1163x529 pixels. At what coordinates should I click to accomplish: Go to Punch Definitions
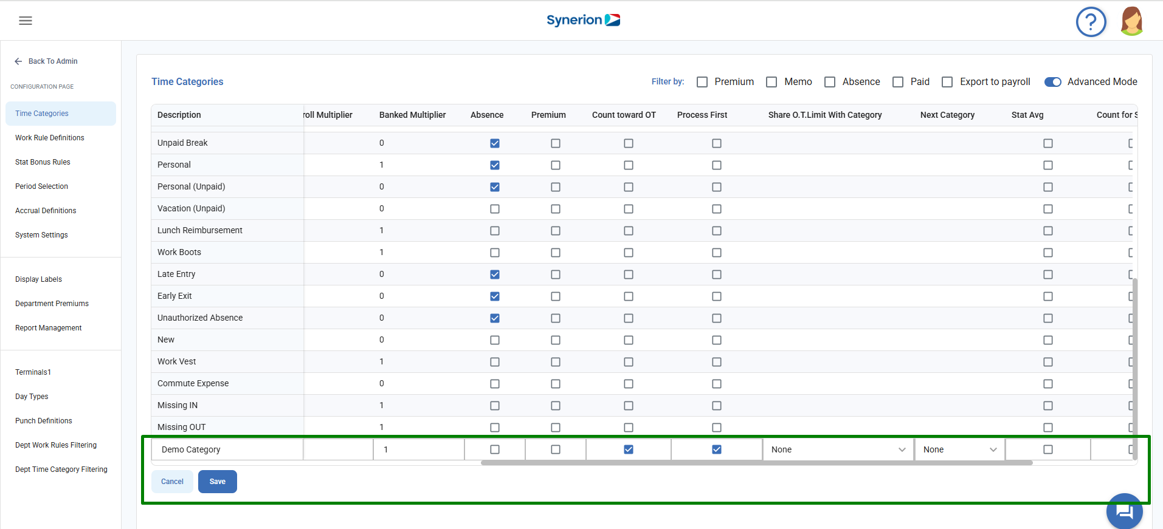pyautogui.click(x=43, y=421)
